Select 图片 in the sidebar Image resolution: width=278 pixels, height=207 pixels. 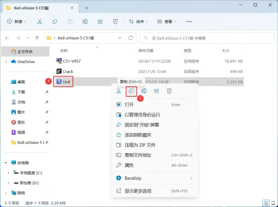click(25, 112)
